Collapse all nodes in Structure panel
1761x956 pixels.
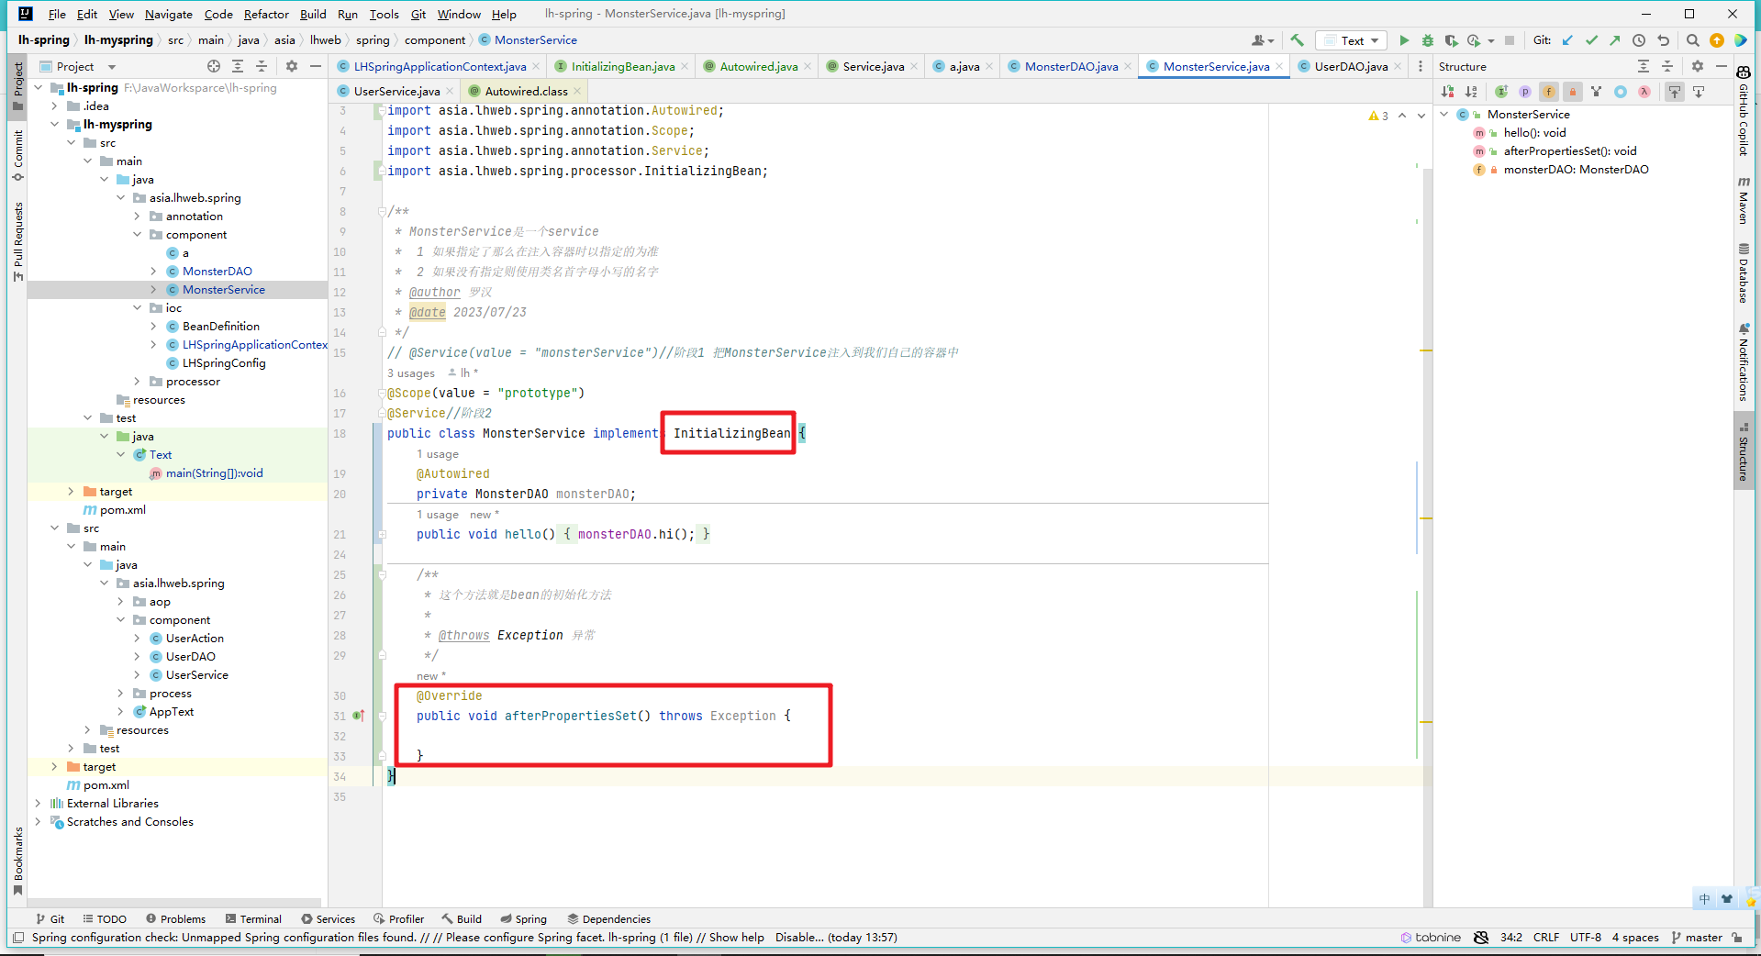[1667, 66]
